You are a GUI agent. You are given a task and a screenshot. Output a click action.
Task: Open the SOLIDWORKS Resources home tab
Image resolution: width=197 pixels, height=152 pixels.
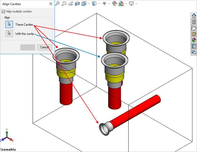194,16
